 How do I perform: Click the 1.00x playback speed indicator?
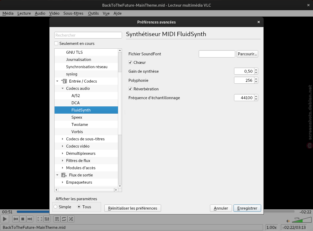(x=272, y=228)
